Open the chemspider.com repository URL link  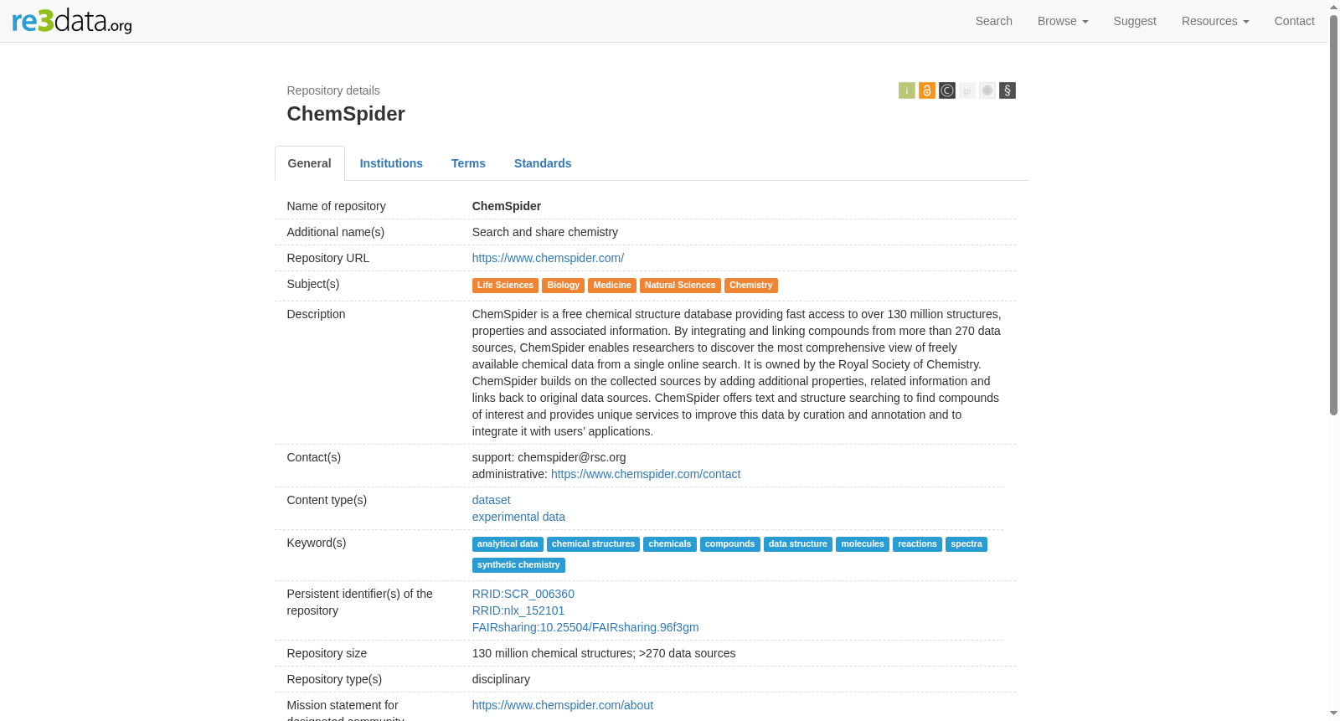pyautogui.click(x=548, y=258)
